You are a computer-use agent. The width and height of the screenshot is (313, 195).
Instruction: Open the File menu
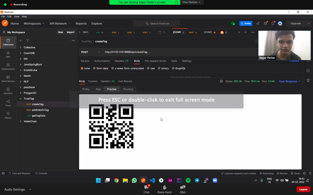click(3, 16)
